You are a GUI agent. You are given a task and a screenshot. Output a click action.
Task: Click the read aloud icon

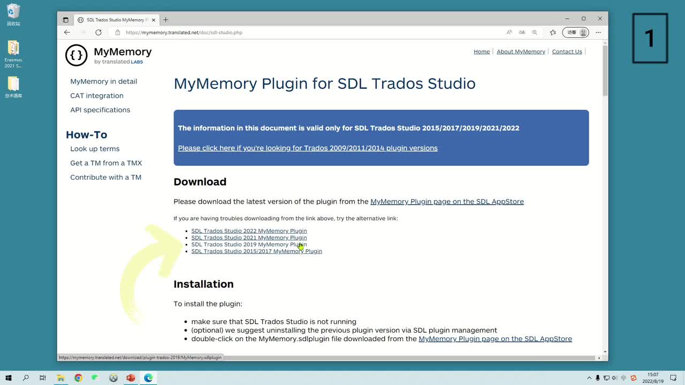point(509,33)
